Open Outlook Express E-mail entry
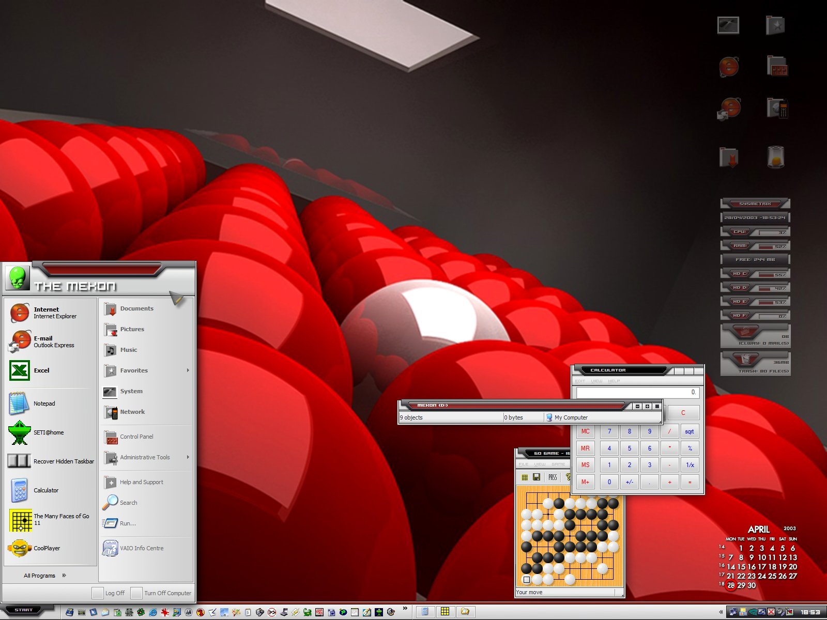 click(x=51, y=342)
